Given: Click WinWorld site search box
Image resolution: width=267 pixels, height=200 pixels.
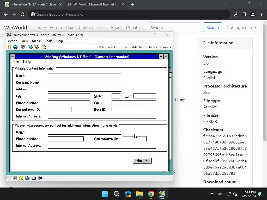Looking at the screenshot, I should (x=174, y=27).
